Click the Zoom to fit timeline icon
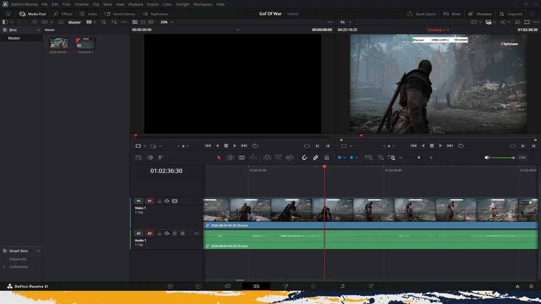 (x=368, y=157)
